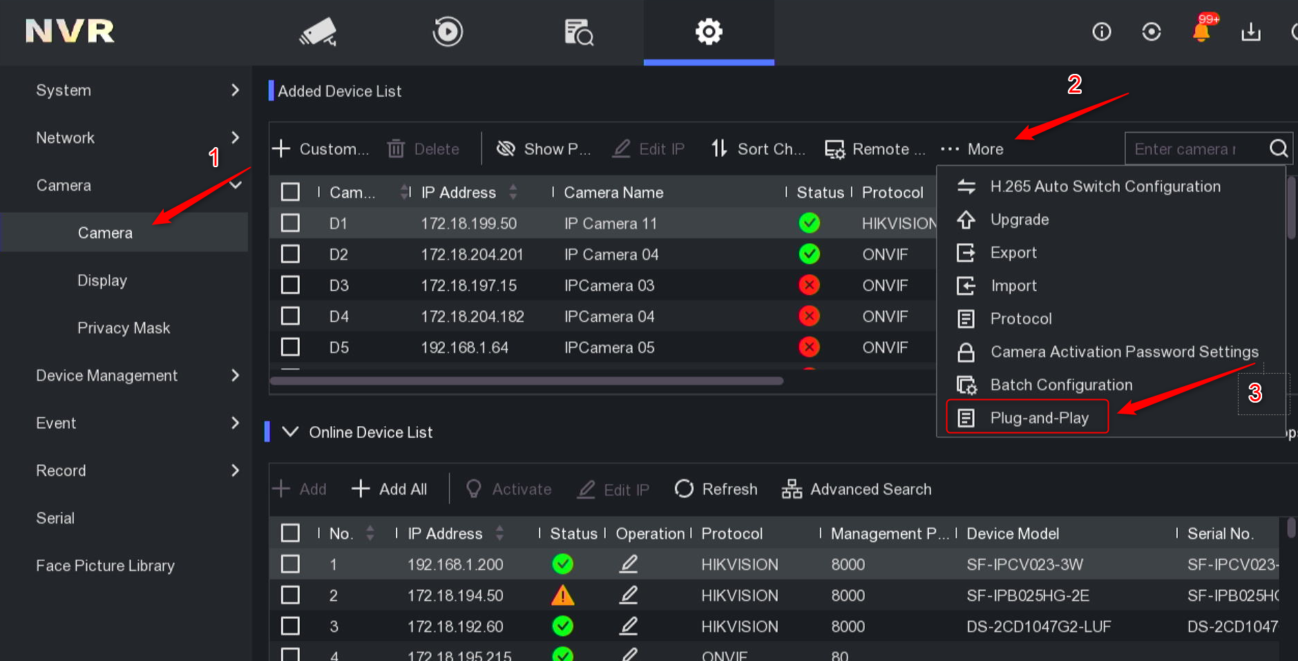1298x661 pixels.
Task: Click the Show Password eye icon
Action: click(506, 149)
